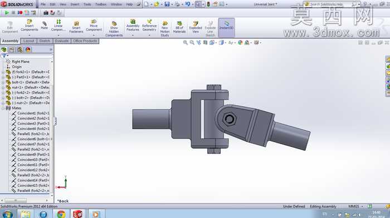Click green Play macro button
This screenshot has width=390, height=218.
tap(7, 12)
